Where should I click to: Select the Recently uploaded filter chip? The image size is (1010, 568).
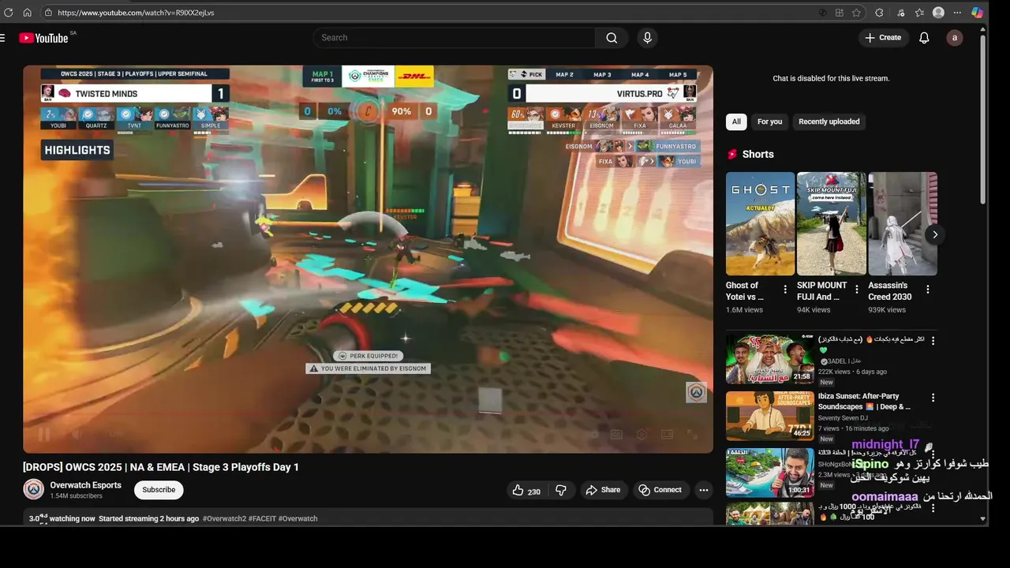point(829,121)
